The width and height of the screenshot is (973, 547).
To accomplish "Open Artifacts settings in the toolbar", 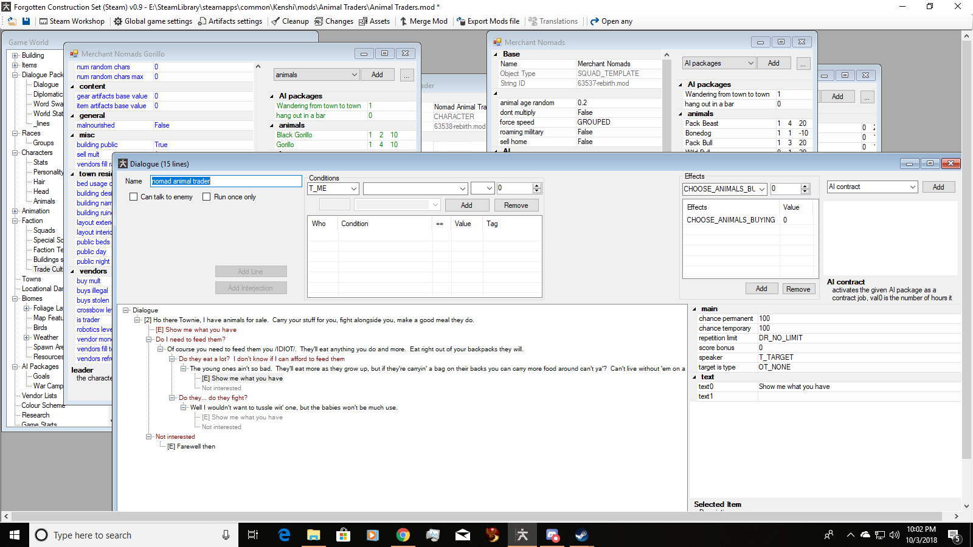I will [x=230, y=21].
